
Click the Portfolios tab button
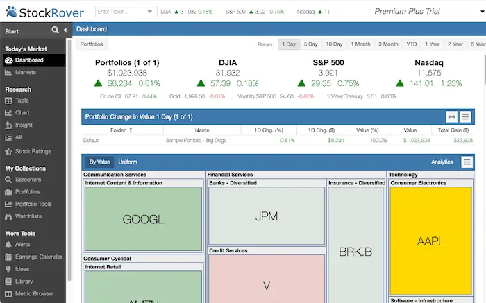click(92, 44)
